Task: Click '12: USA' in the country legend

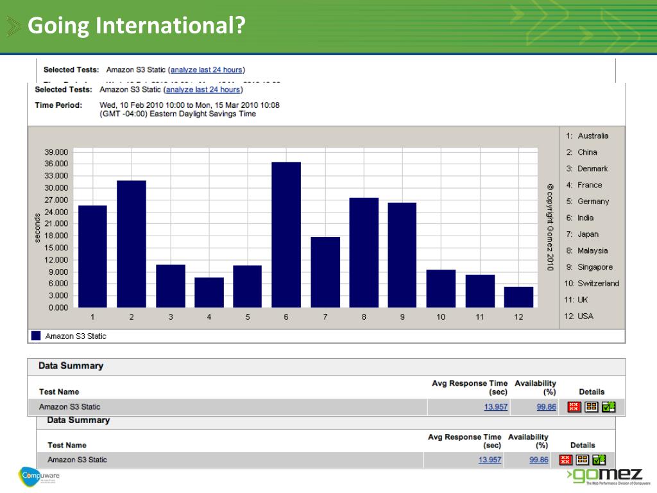Action: click(579, 316)
